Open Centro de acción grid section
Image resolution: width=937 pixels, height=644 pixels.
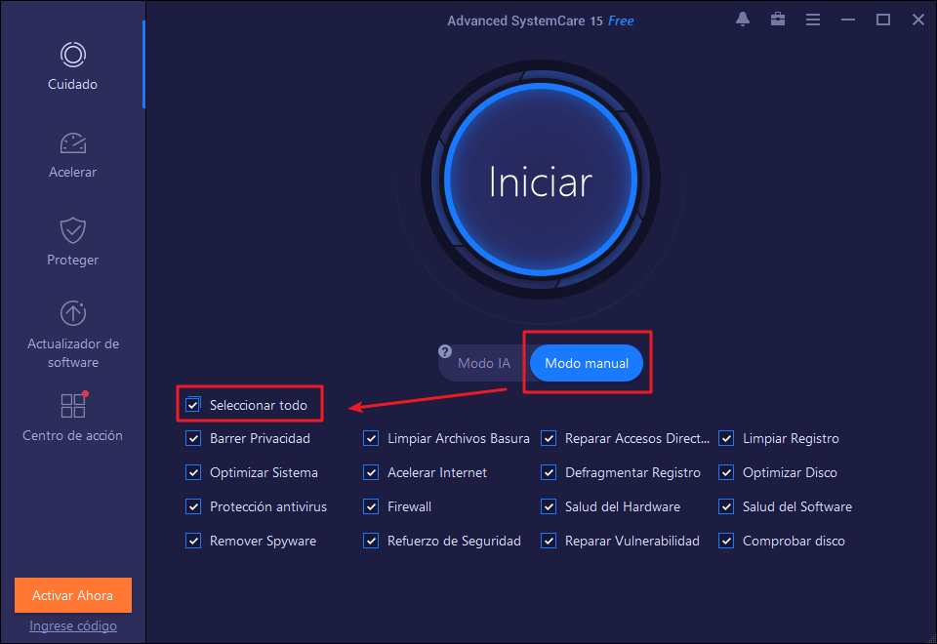pos(72,417)
